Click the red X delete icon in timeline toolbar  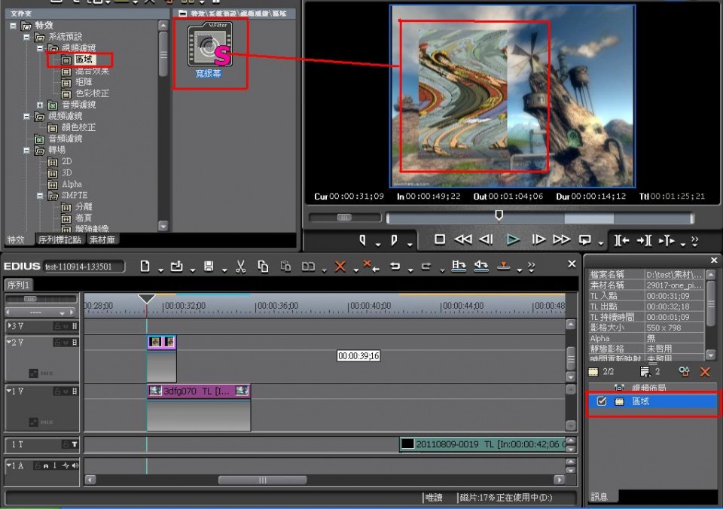[340, 267]
